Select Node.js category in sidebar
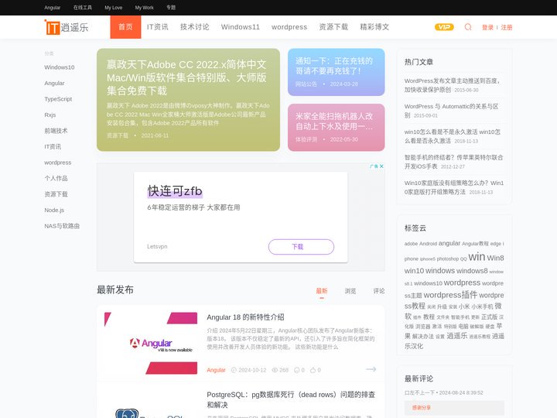This screenshot has width=557, height=418. (x=54, y=210)
